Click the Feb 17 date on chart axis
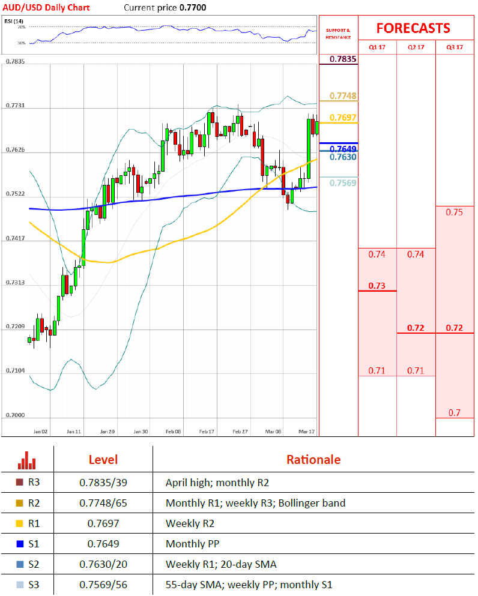 click(207, 431)
